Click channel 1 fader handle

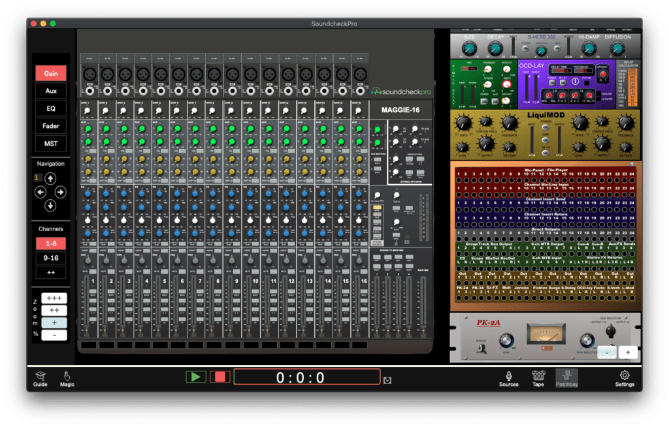click(87, 329)
